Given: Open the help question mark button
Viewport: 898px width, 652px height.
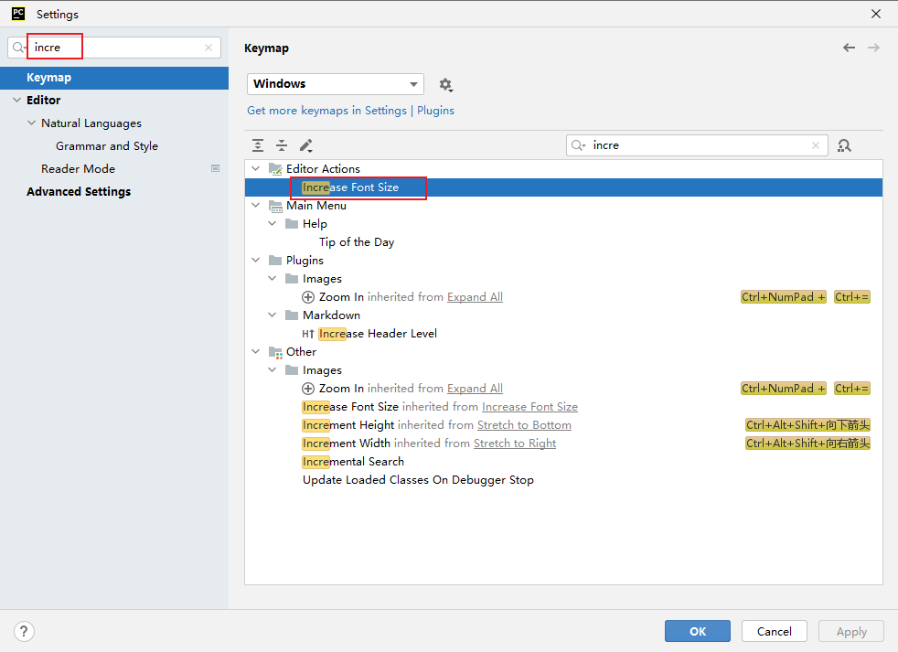Looking at the screenshot, I should click(x=25, y=631).
